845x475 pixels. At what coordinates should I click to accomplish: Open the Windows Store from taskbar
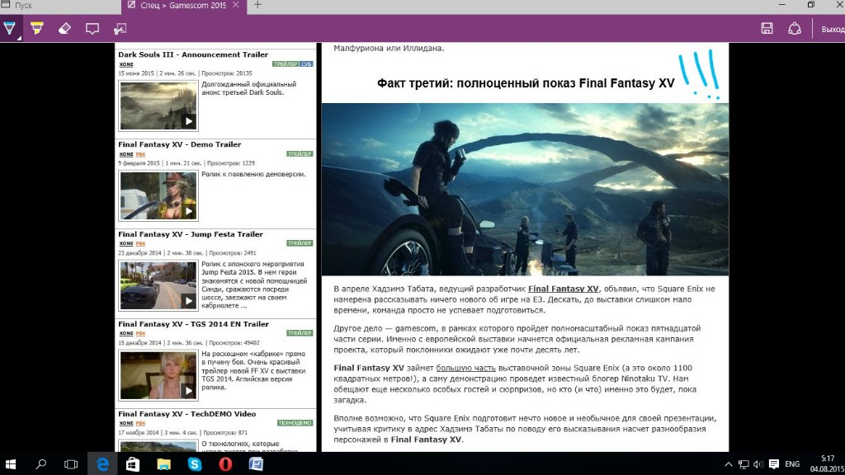click(133, 463)
